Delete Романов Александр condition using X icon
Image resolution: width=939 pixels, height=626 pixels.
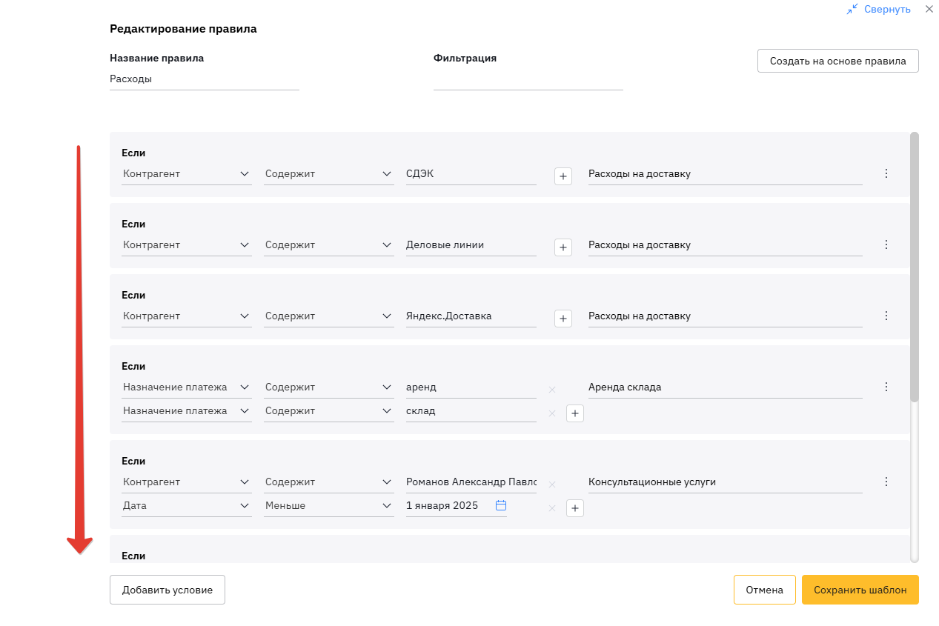point(551,485)
